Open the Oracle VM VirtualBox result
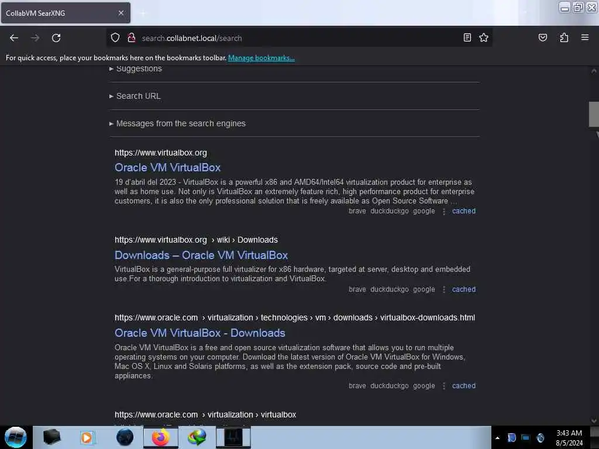Image resolution: width=599 pixels, height=449 pixels. click(168, 168)
